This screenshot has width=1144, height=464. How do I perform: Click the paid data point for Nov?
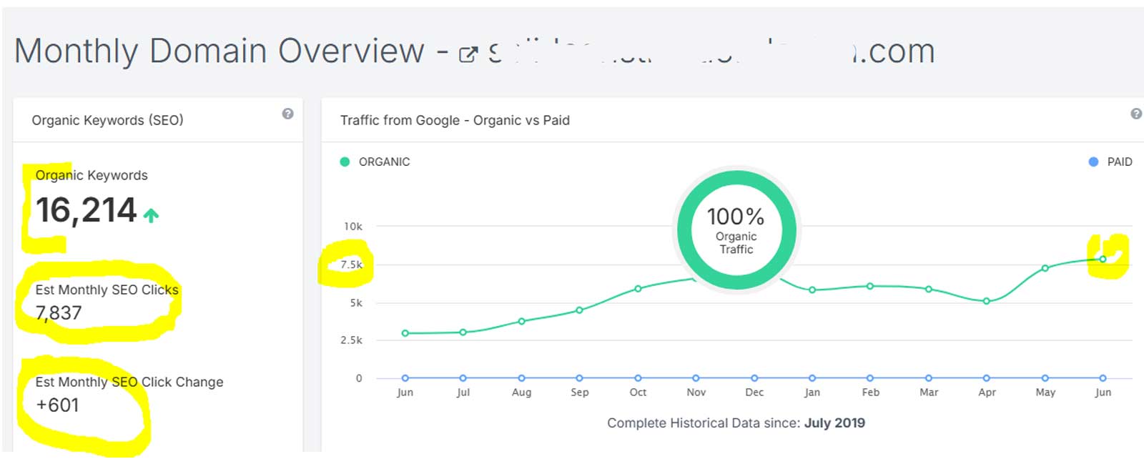pos(696,378)
